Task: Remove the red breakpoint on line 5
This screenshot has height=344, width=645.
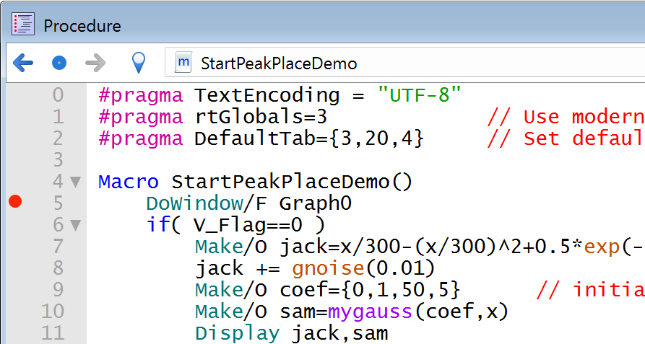Action: pos(14,203)
